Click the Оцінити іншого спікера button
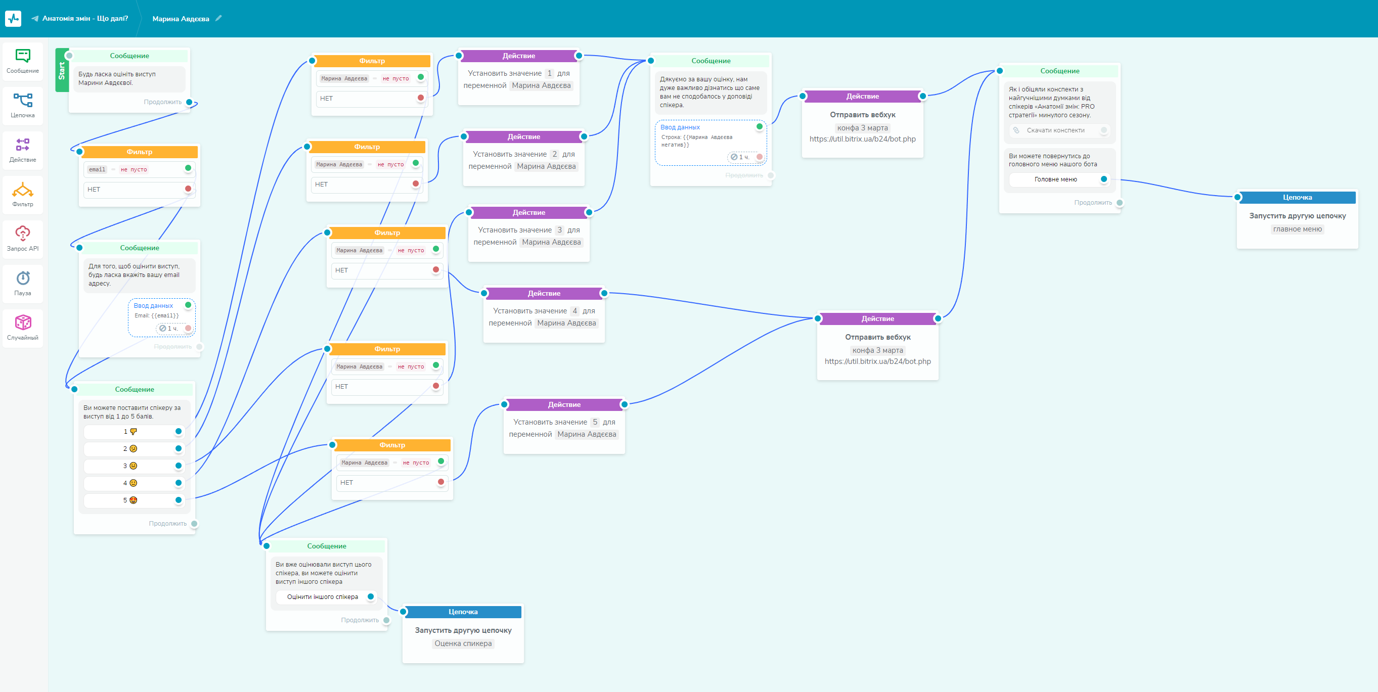 [326, 597]
